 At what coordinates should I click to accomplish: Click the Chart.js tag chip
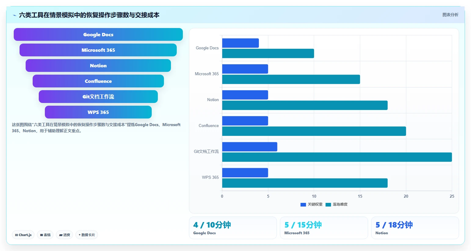coord(23,235)
